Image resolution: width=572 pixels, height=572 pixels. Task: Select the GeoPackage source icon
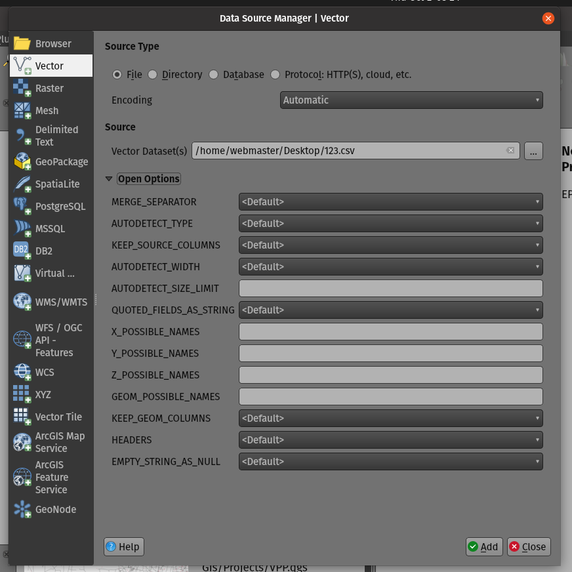pyautogui.click(x=22, y=161)
